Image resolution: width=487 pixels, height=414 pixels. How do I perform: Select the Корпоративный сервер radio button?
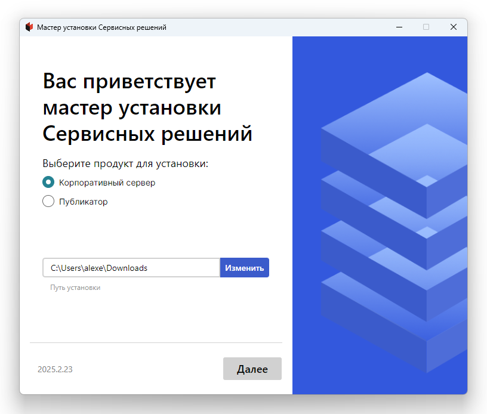(x=48, y=183)
